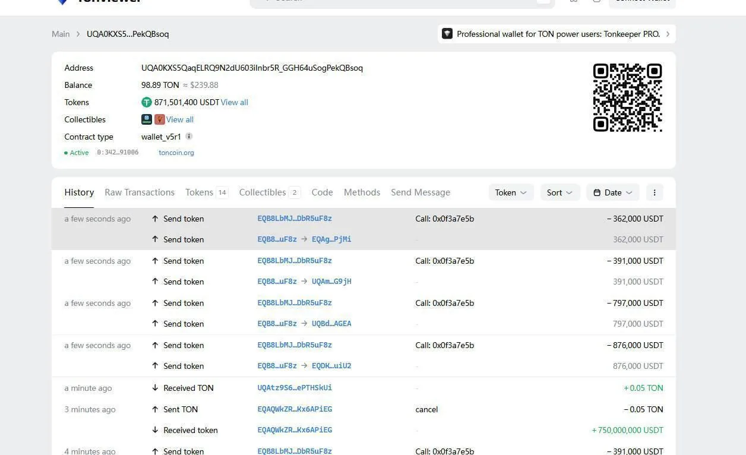746x455 pixels.
Task: Open EQAQWkZR…Kx6APiEG in Received token row
Action: click(x=295, y=430)
